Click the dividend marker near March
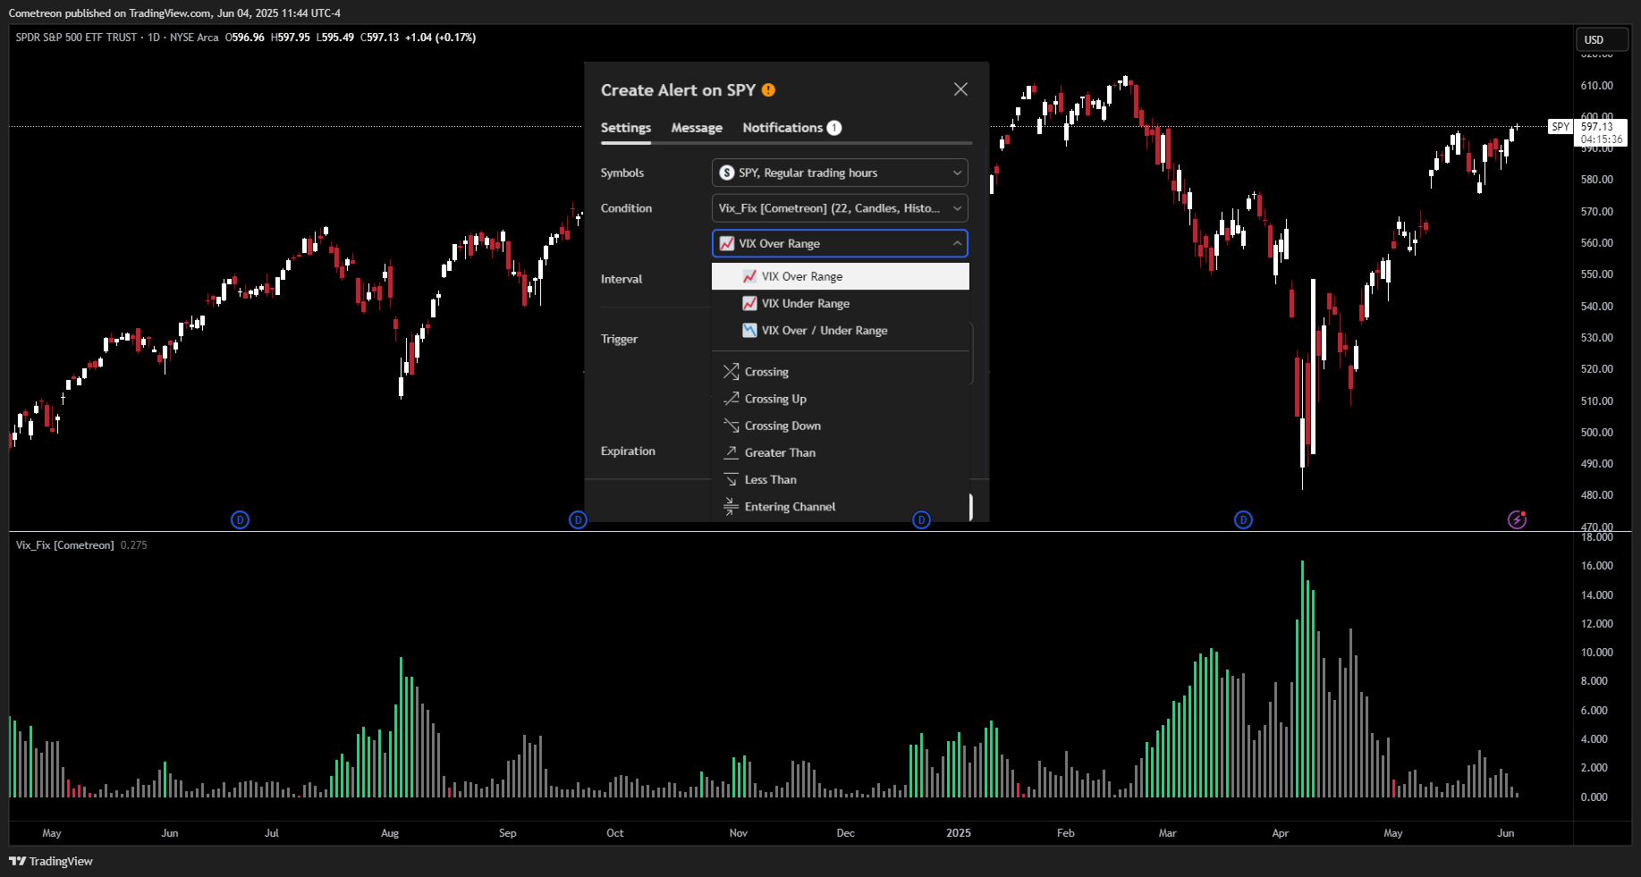1641x877 pixels. [1243, 519]
